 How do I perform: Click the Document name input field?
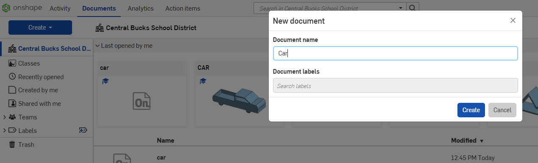click(x=395, y=53)
